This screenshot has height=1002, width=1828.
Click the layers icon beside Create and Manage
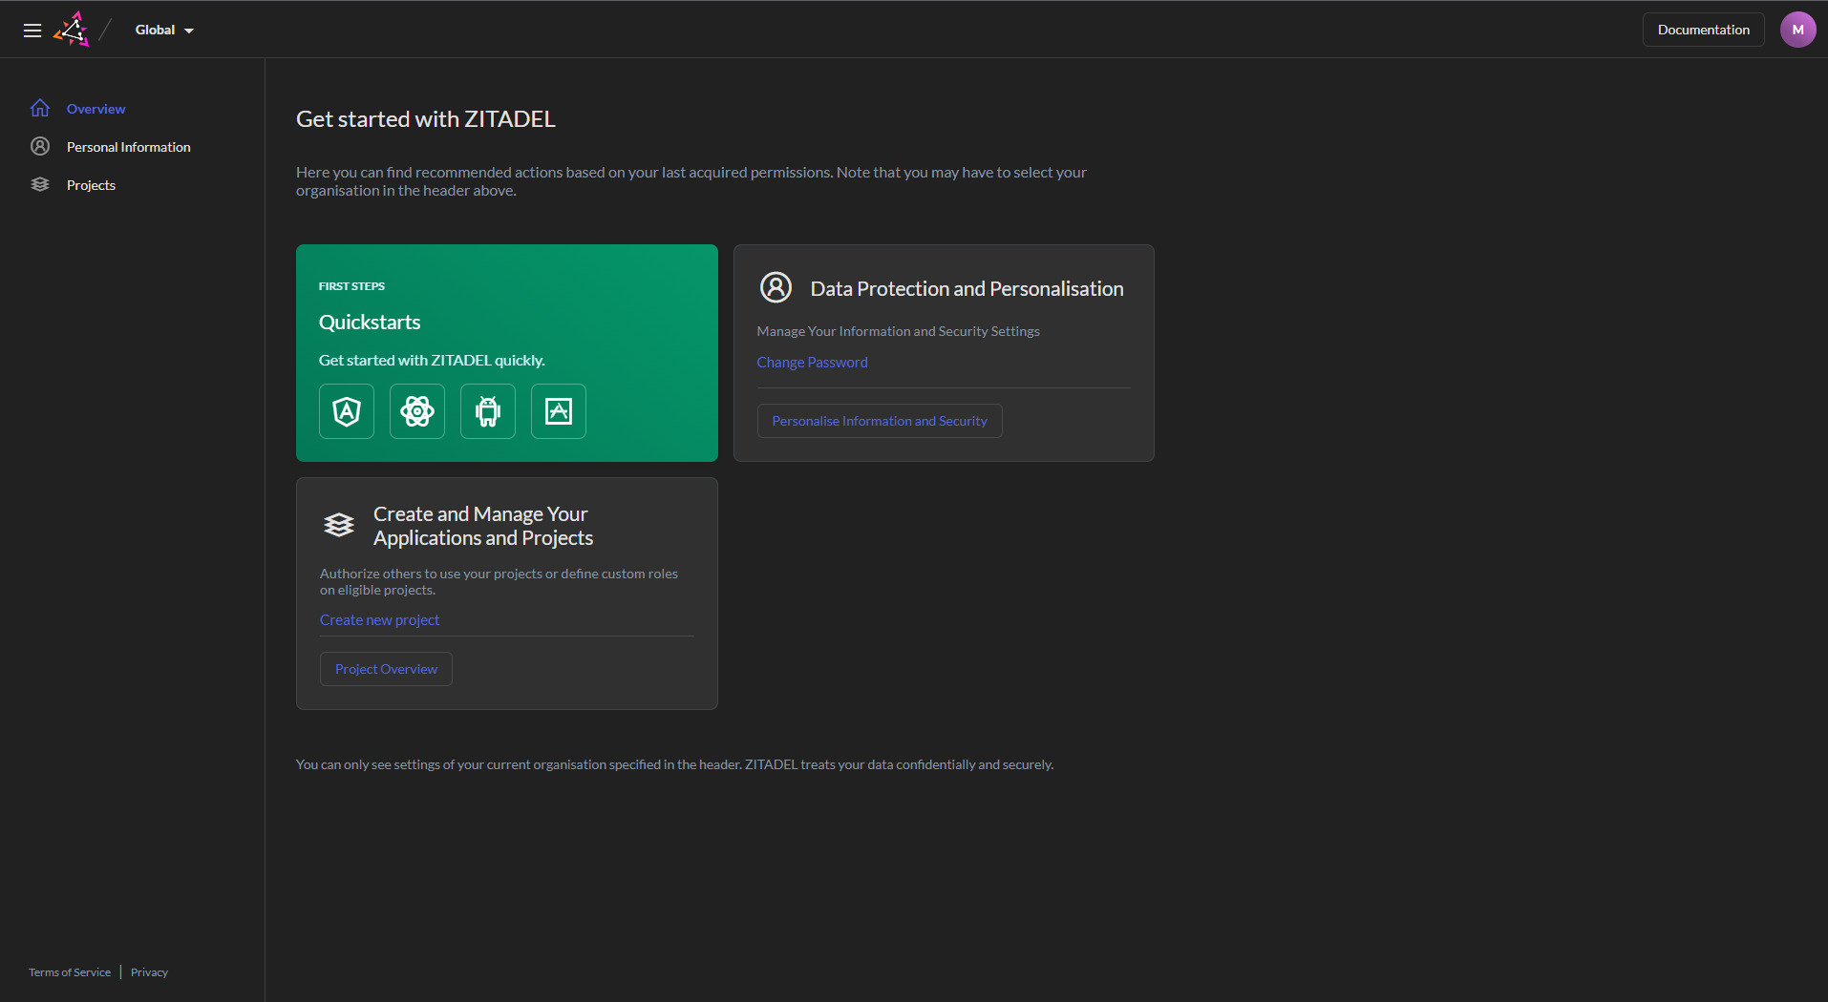click(x=338, y=525)
